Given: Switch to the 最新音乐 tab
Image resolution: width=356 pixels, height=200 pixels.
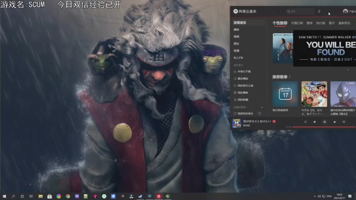Looking at the screenshot, I should pos(344,23).
